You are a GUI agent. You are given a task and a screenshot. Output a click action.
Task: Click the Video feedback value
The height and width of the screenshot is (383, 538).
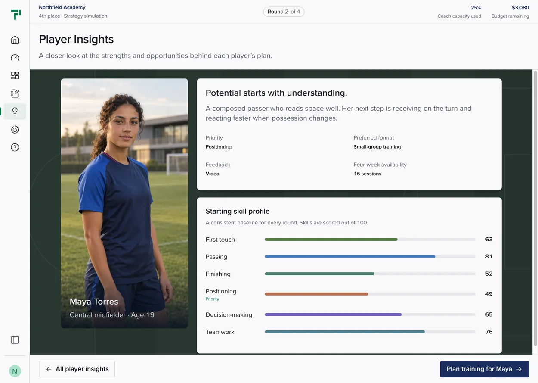point(213,174)
